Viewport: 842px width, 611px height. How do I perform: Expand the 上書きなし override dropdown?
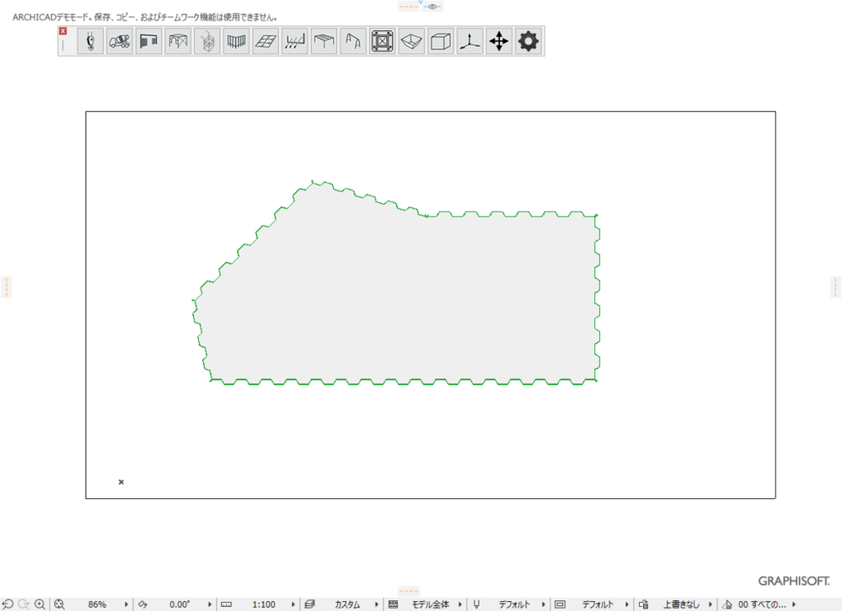point(711,604)
